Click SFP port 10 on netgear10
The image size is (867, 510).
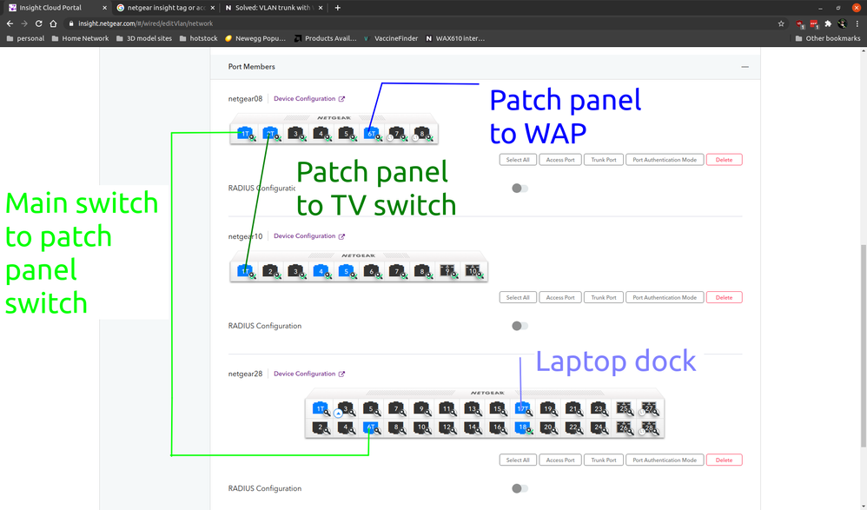pos(473,271)
